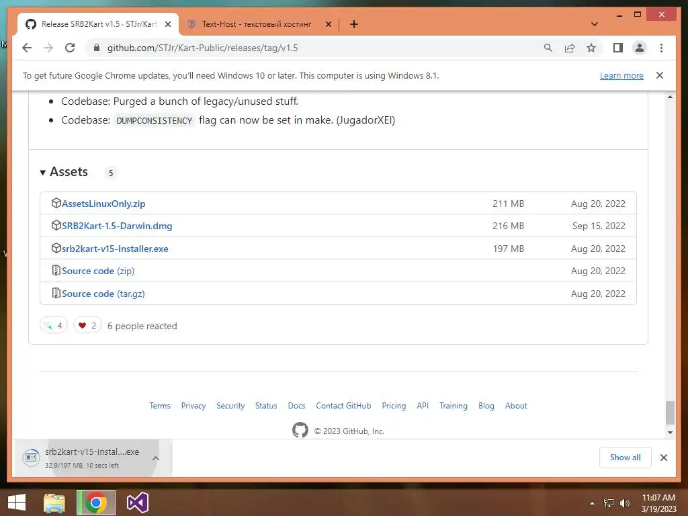The image size is (688, 516).
Task: Open the Chrome profile avatar menu
Action: click(x=640, y=48)
